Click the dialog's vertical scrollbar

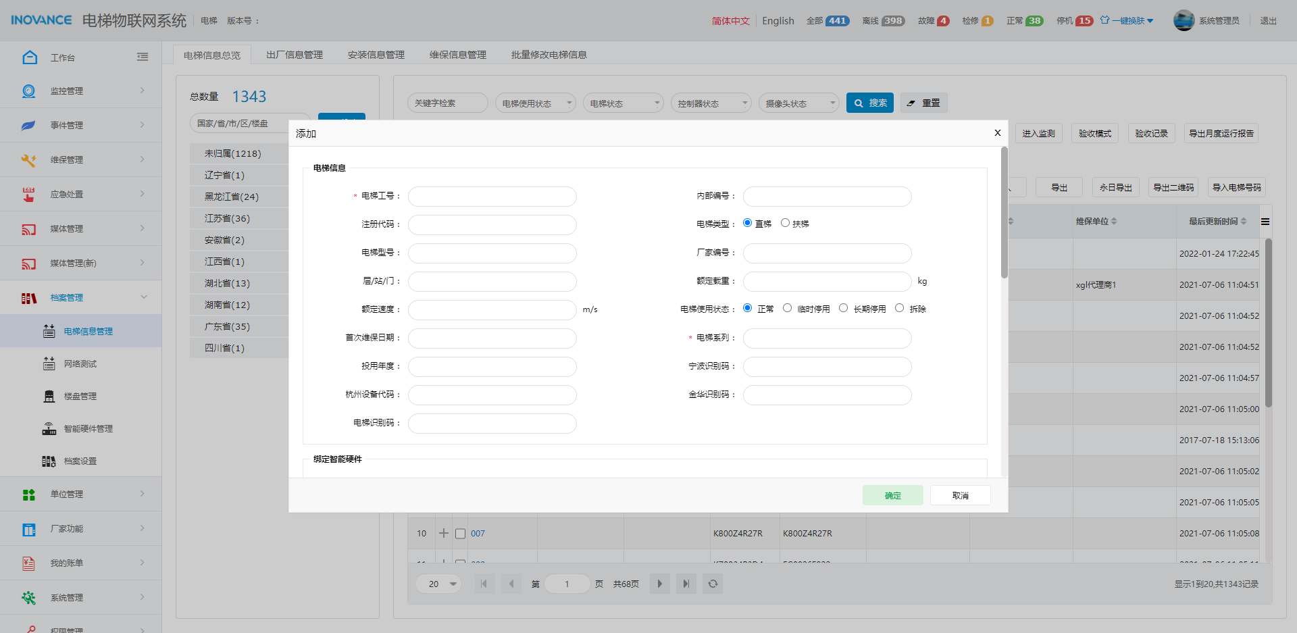[x=1004, y=213]
